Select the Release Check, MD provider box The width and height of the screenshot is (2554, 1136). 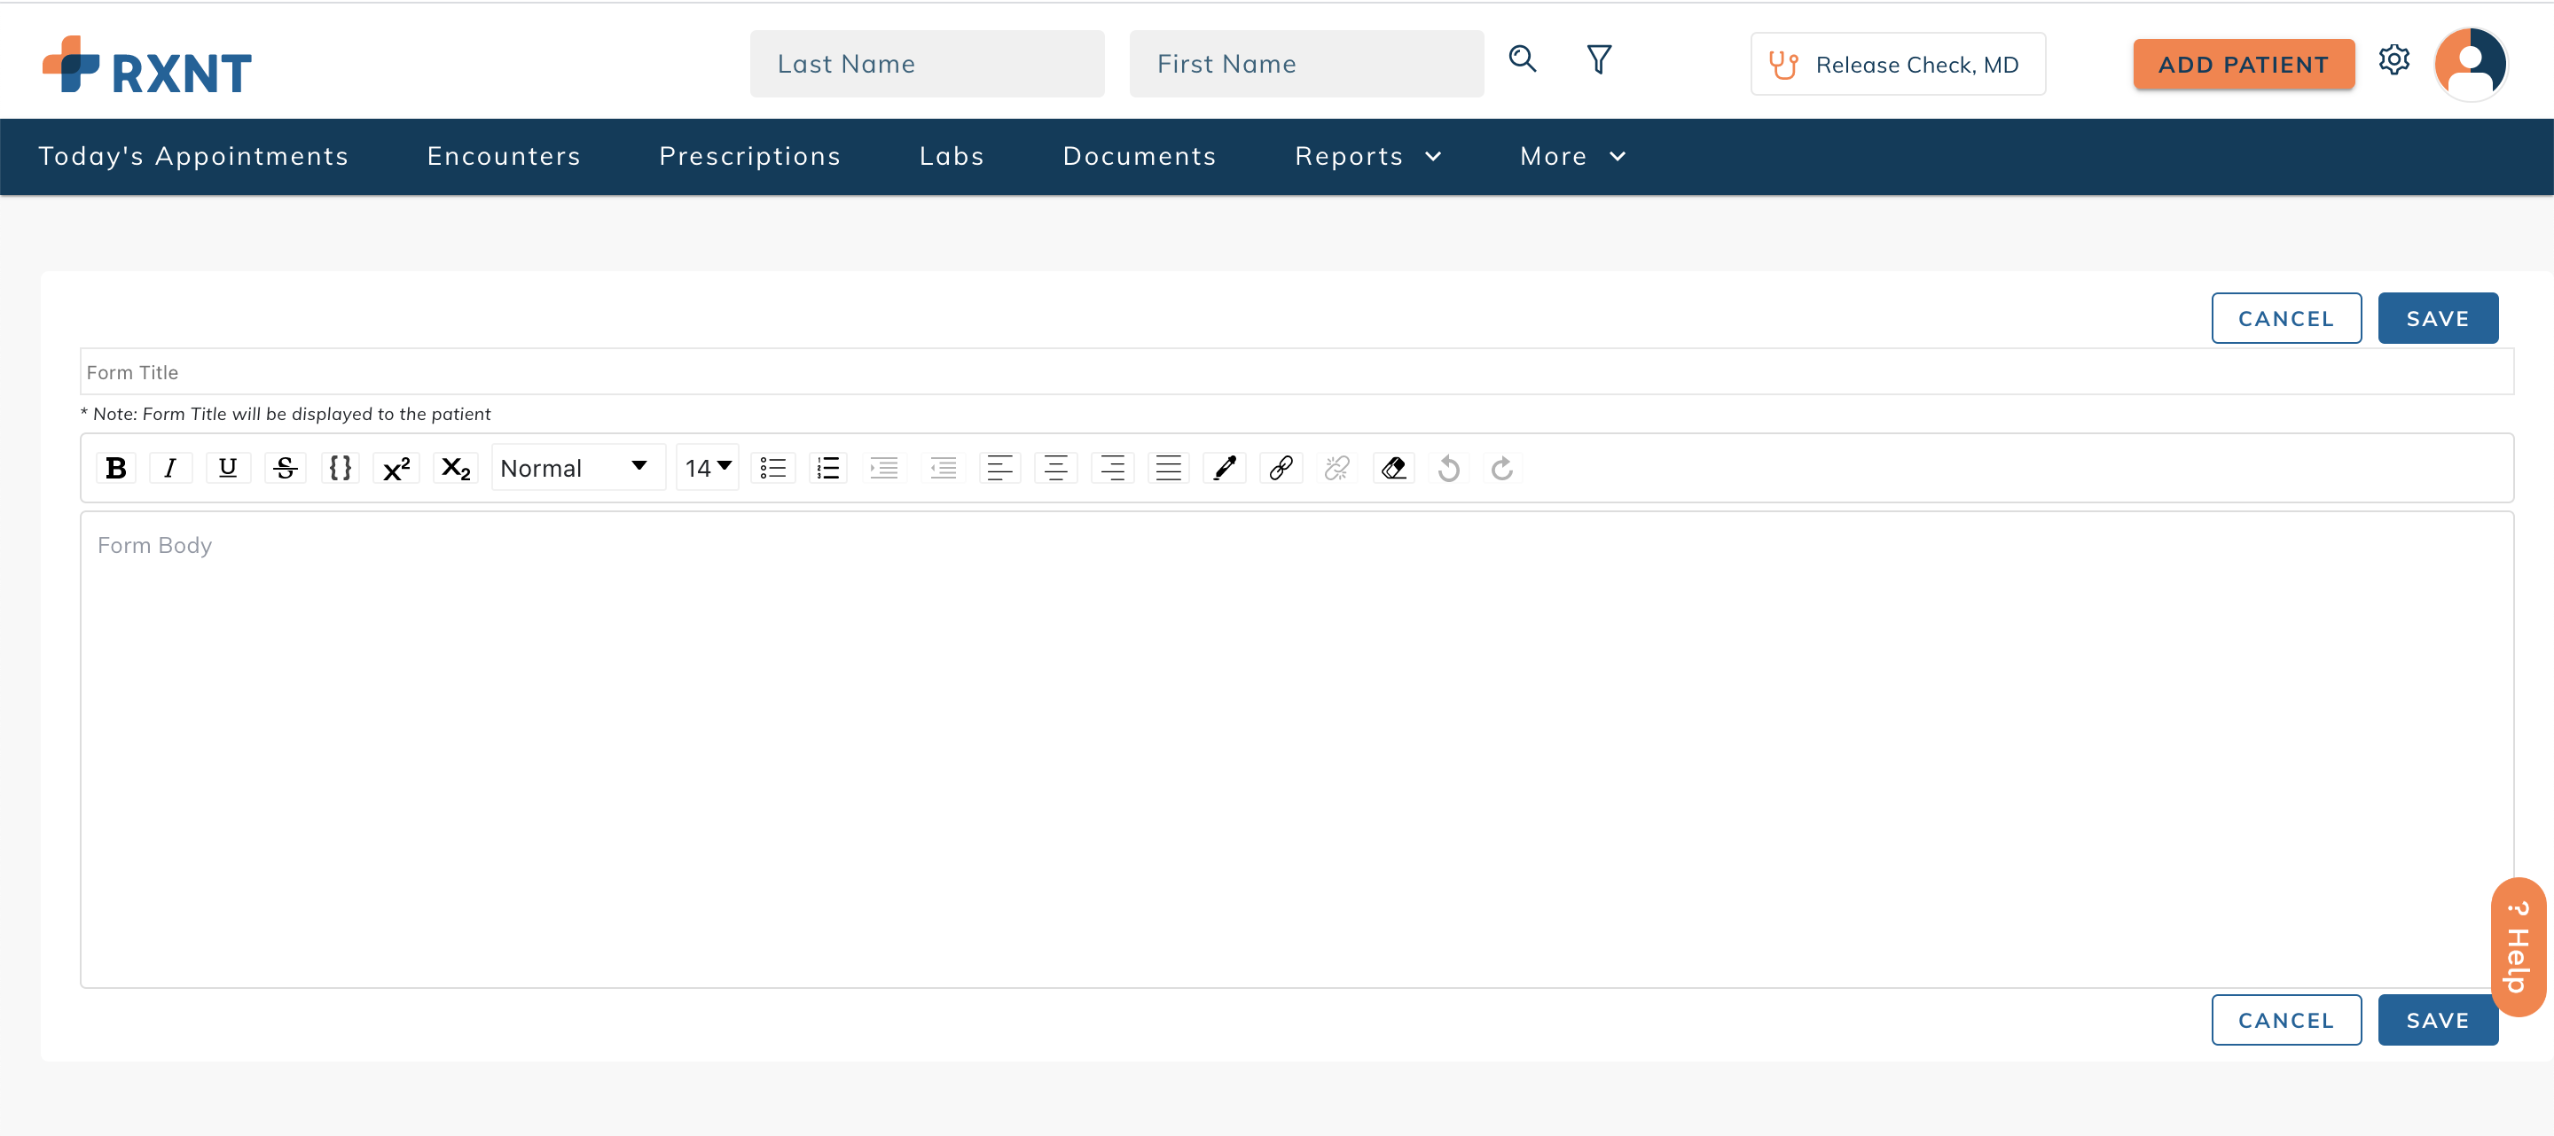pyautogui.click(x=1898, y=65)
